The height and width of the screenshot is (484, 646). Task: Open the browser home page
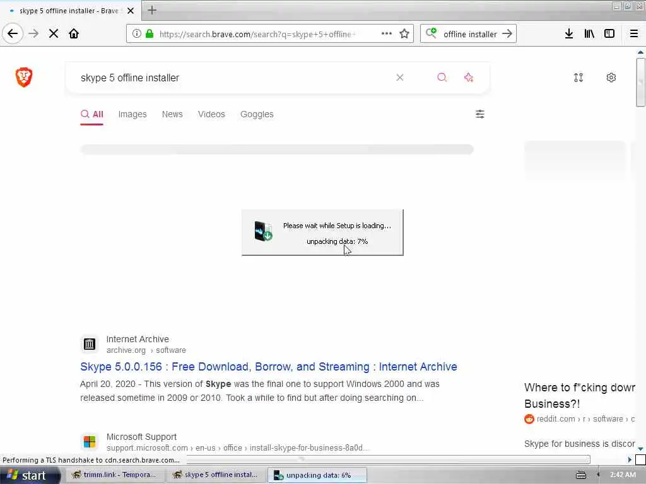point(74,33)
